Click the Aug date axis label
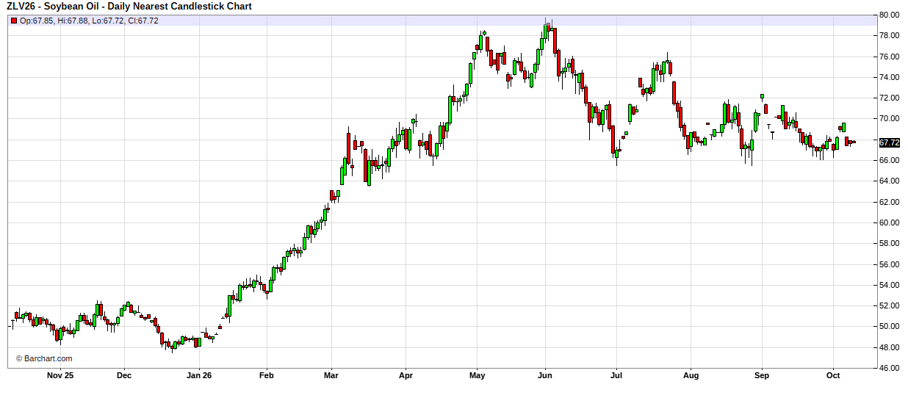 click(691, 375)
